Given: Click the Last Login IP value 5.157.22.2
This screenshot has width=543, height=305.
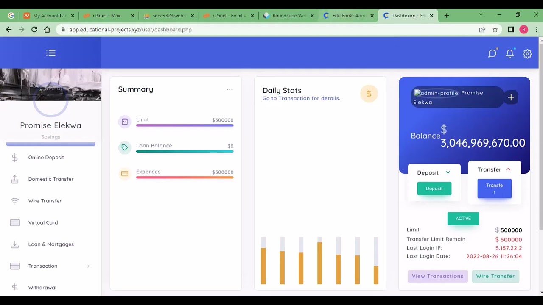Looking at the screenshot, I should coord(509,248).
